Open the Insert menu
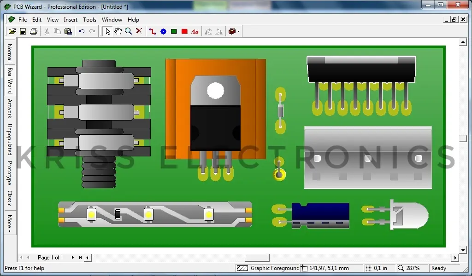 coord(71,19)
